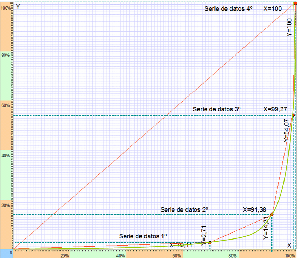The height and width of the screenshot is (259, 298).
Task: Select the 60% mark on vertical axis
Action: pos(5,105)
